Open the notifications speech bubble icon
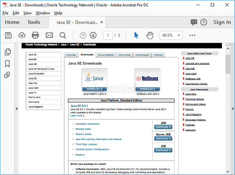235x175 pixels. (194, 22)
